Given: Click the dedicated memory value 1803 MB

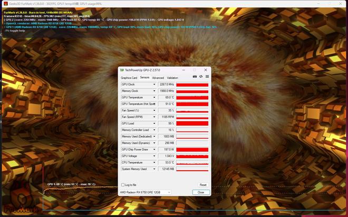Looking at the screenshot, I should click(167, 137).
